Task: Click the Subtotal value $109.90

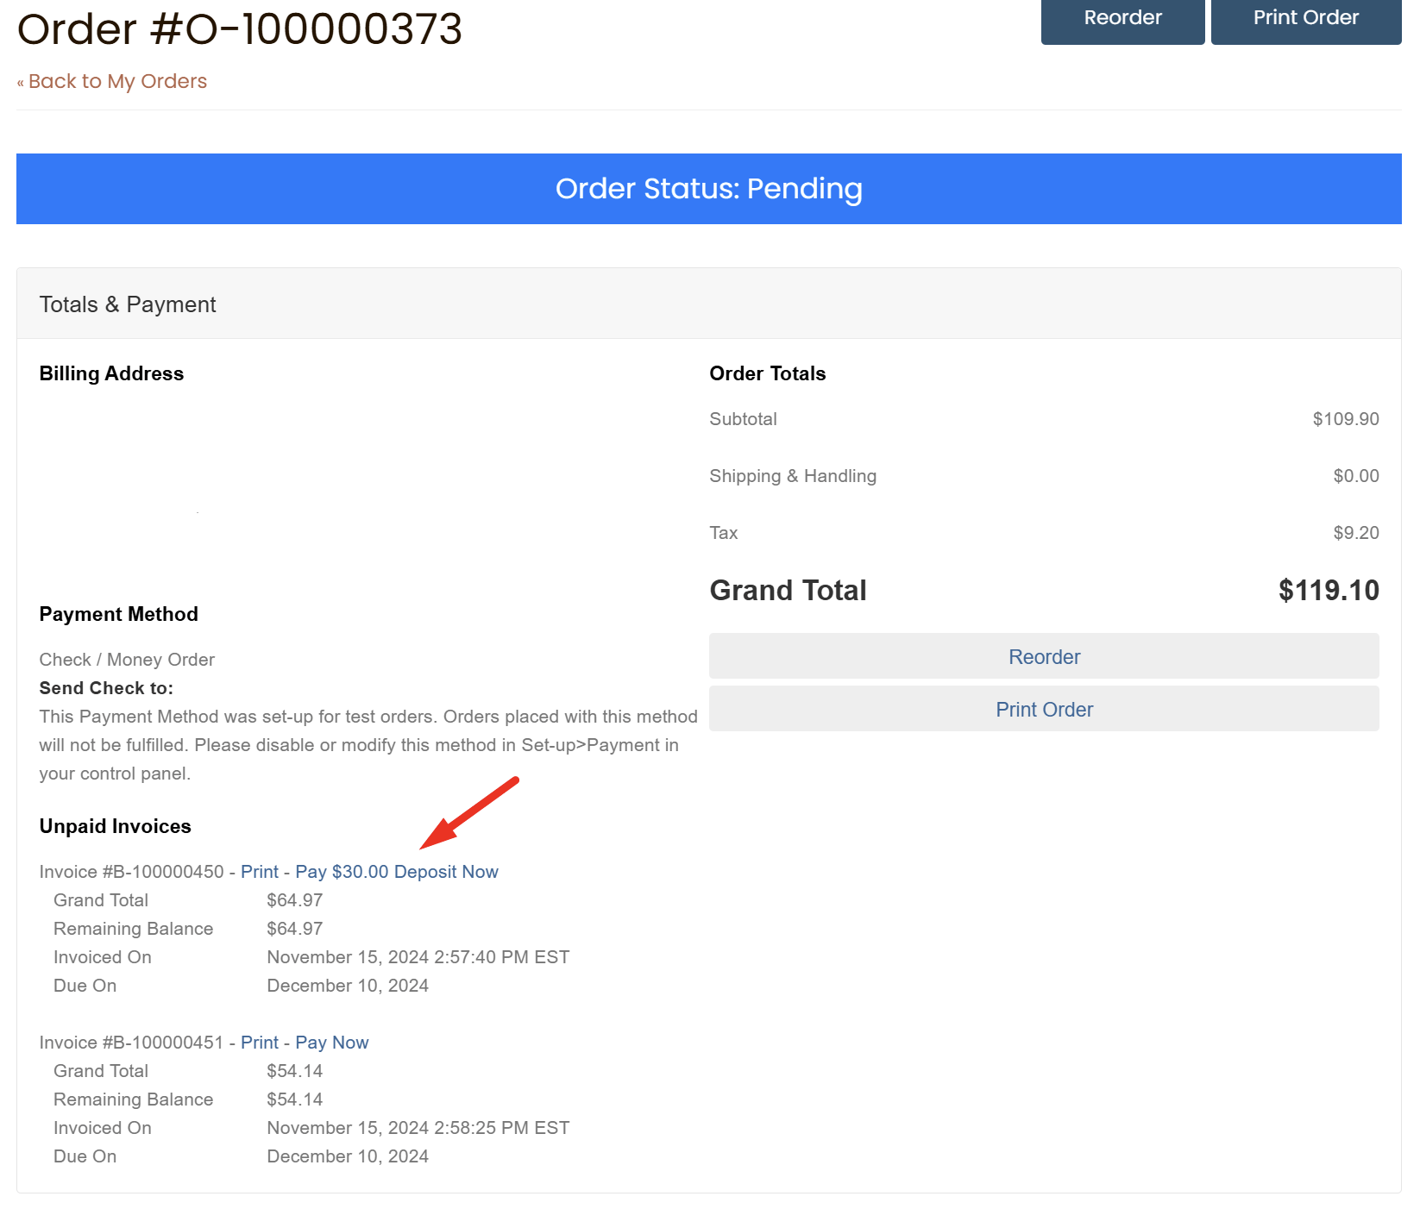Action: click(1346, 419)
